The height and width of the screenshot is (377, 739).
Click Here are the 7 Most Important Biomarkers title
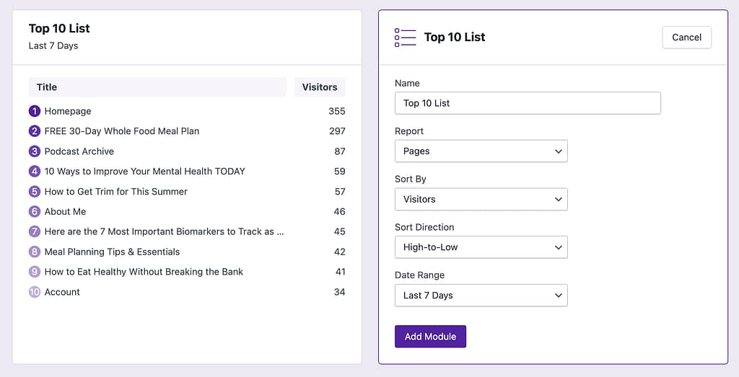coord(164,231)
